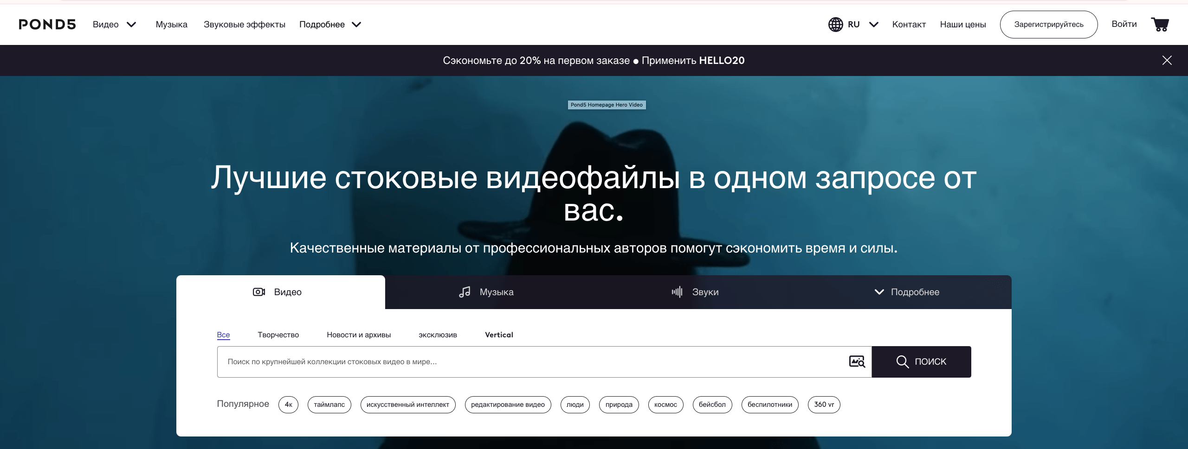Viewport: 1188px width, 449px height.
Task: Open the Наши цены link
Action: point(962,25)
